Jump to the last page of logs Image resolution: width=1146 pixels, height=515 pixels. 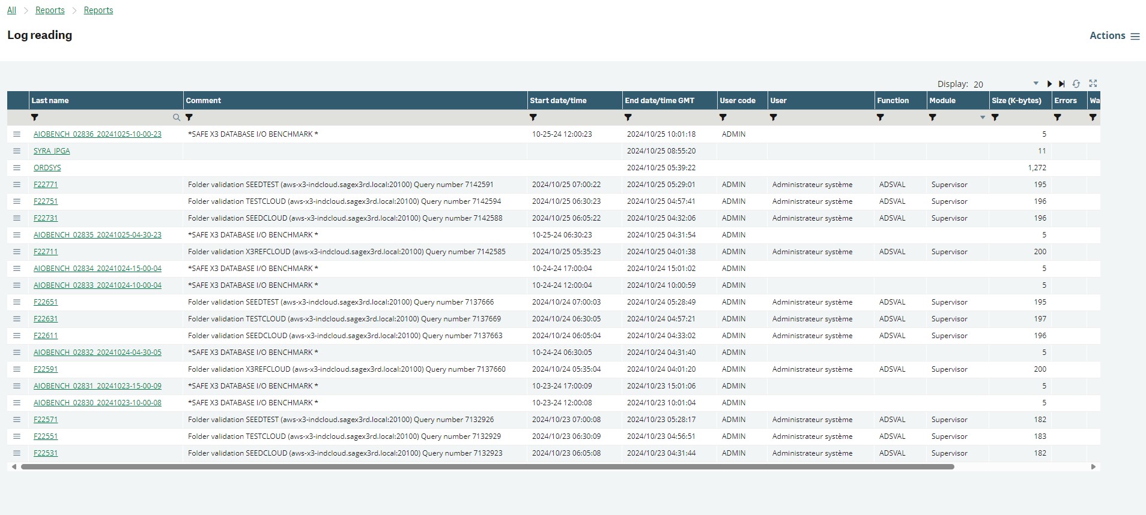tap(1062, 84)
